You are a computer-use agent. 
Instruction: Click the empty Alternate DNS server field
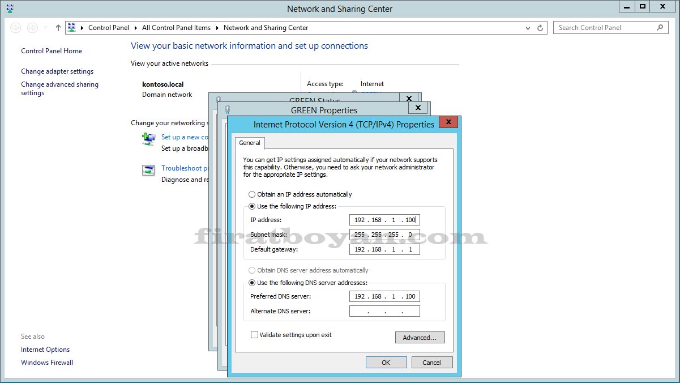(x=385, y=311)
